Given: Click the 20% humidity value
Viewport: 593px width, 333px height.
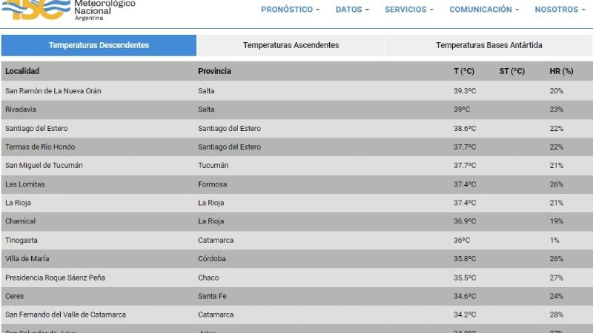Looking at the screenshot, I should [x=557, y=91].
